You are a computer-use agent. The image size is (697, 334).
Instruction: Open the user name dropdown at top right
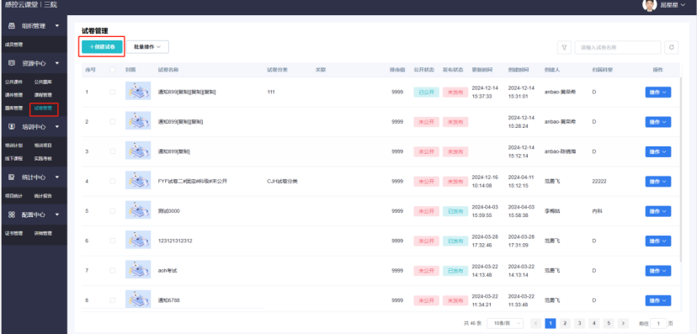point(673,5)
